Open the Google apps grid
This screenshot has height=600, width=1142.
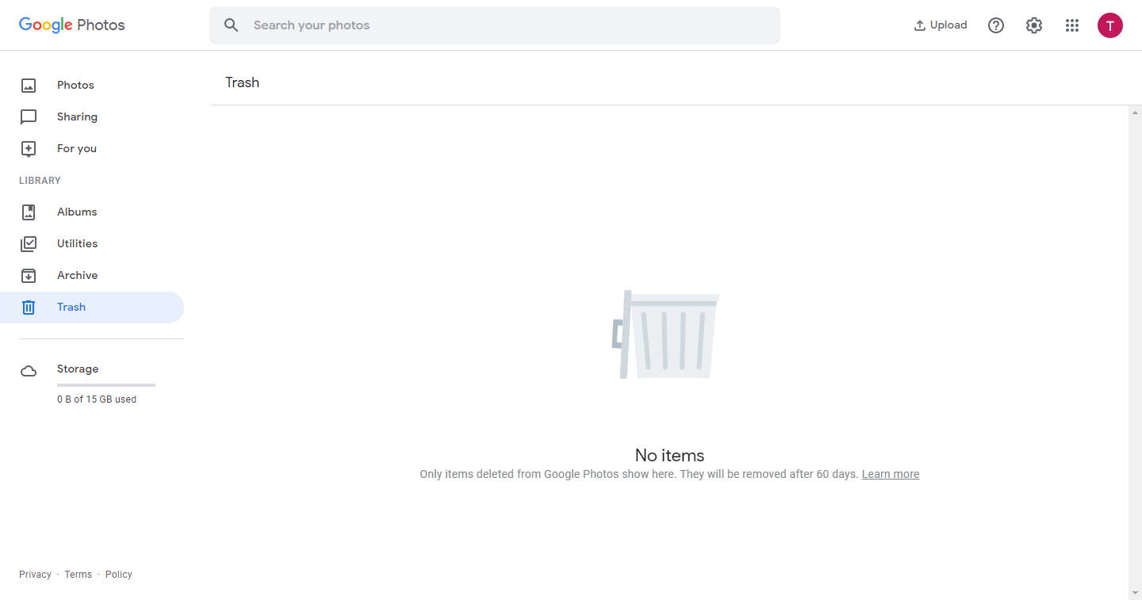1072,25
